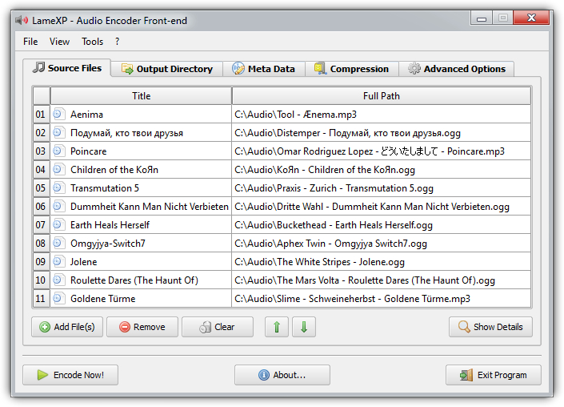Switch to the Meta Data tab
Image resolution: width=564 pixels, height=407 pixels.
click(x=264, y=69)
